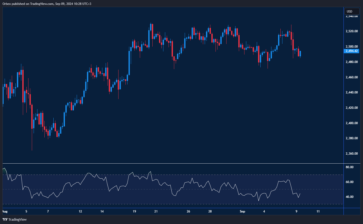Screen dimensions: 363x224
Task: Open the USD currency selector
Action: coord(351,11)
